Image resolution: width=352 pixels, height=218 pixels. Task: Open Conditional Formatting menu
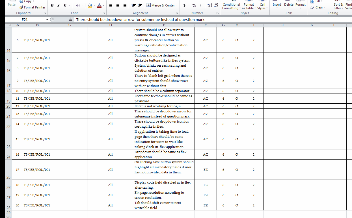231,6
